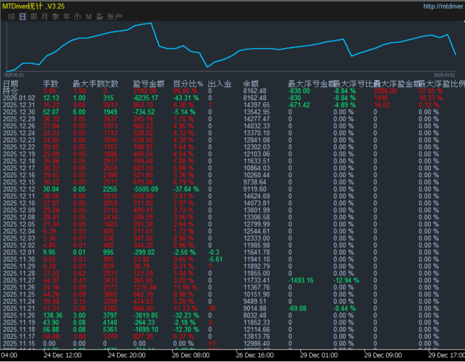Select the 2025.12.12 date row

click(x=19, y=189)
